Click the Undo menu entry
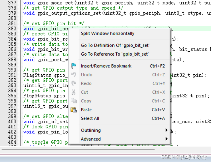Image resolution: width=211 pixels, height=162 pixels. pyautogui.click(x=119, y=75)
